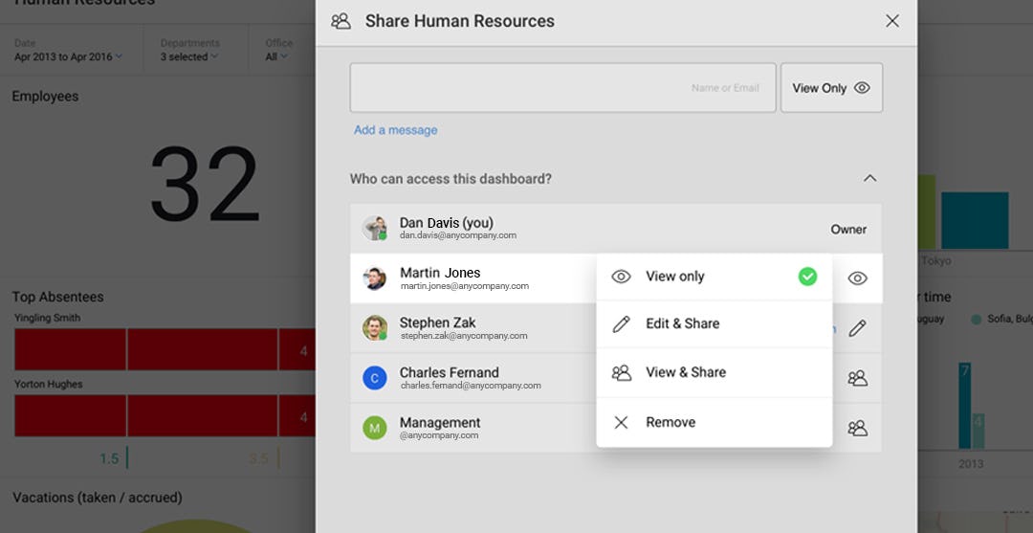1033x533 pixels.
Task: Click the Management group name
Action: coord(440,423)
